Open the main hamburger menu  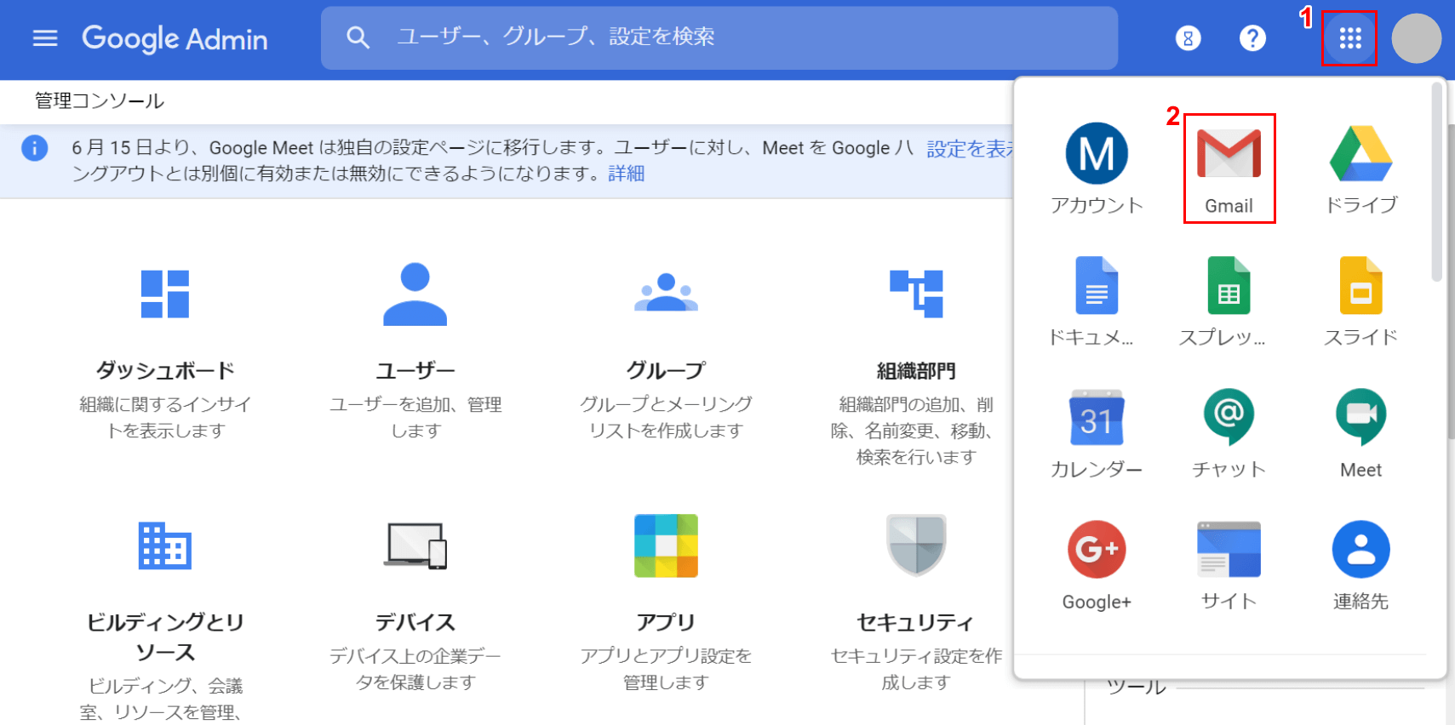click(45, 38)
